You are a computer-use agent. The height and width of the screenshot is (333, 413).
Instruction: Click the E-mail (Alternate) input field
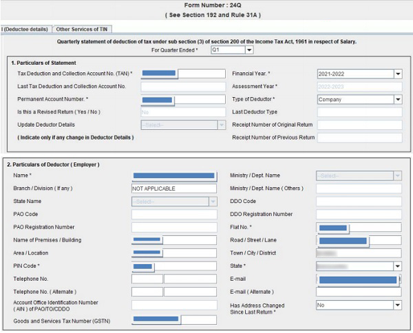pos(359,292)
